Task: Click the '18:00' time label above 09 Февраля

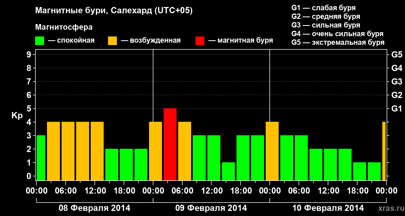Action: 241,191
